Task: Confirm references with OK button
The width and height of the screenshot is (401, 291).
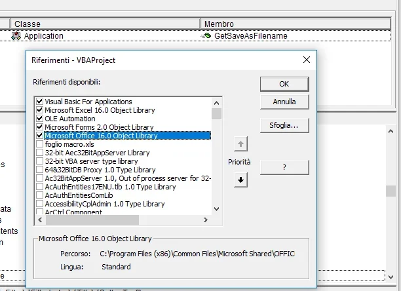Action: coord(284,84)
